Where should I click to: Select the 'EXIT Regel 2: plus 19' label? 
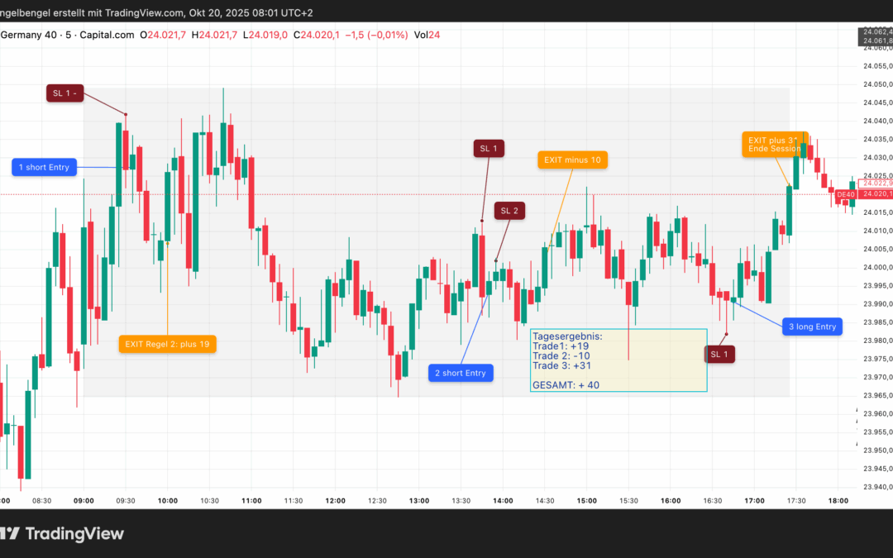pyautogui.click(x=168, y=344)
